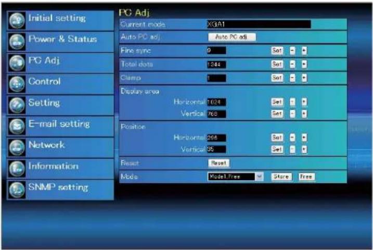The height and width of the screenshot is (250, 373).
Task: Click the Fine sync value field
Action: (x=216, y=50)
